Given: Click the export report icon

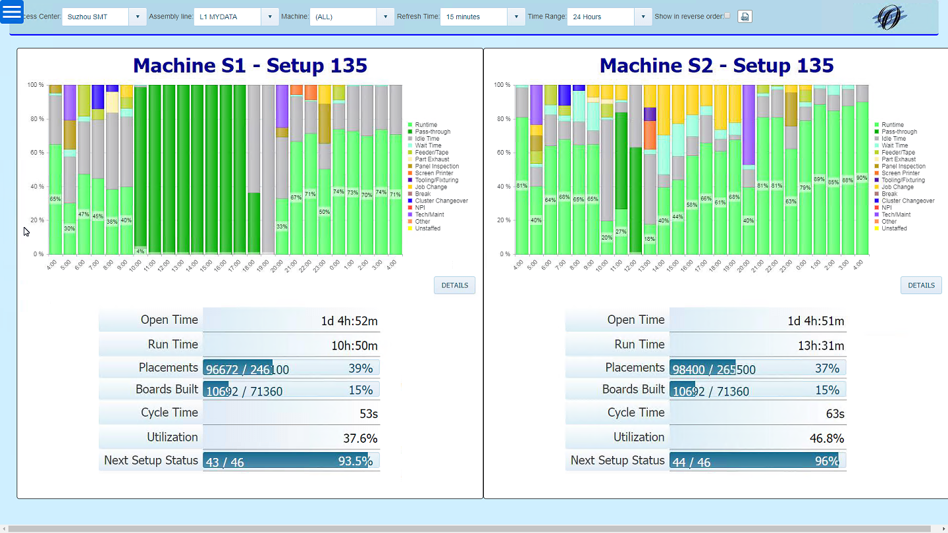Looking at the screenshot, I should pos(745,17).
